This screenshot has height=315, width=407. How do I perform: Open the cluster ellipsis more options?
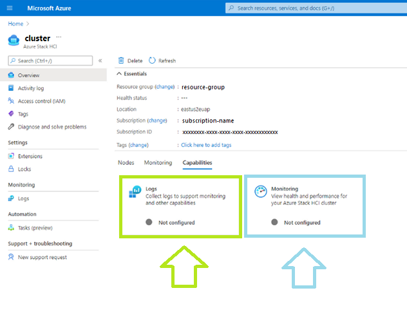point(59,37)
